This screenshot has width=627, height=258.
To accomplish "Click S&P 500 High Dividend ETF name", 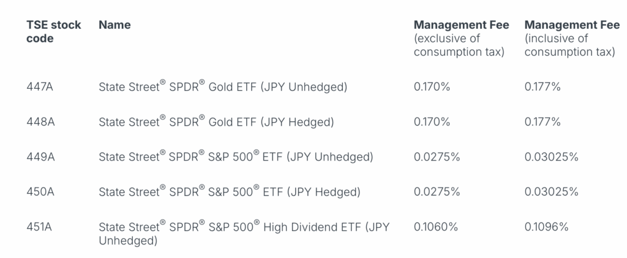I will [244, 233].
